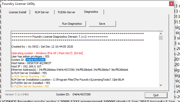
Task: Click the RLM Server Installation Location line
Action: [68, 80]
